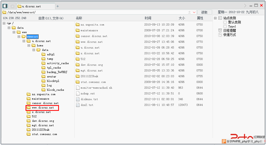Collapse the 站点类别 tree node
Screen dimensions: 266x145
coord(215,18)
